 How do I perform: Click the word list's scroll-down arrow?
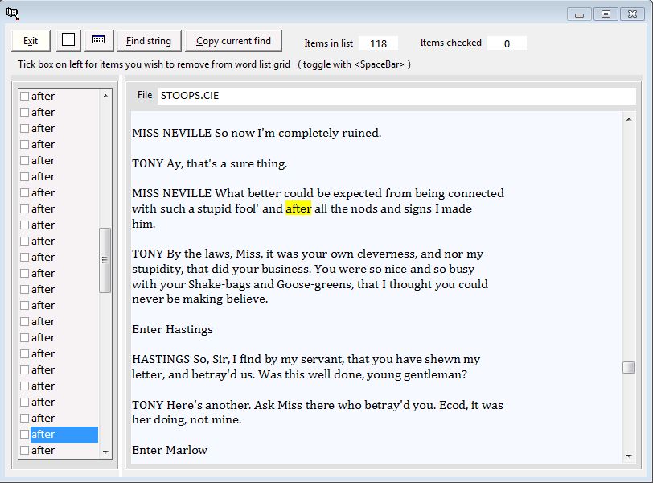(x=105, y=452)
